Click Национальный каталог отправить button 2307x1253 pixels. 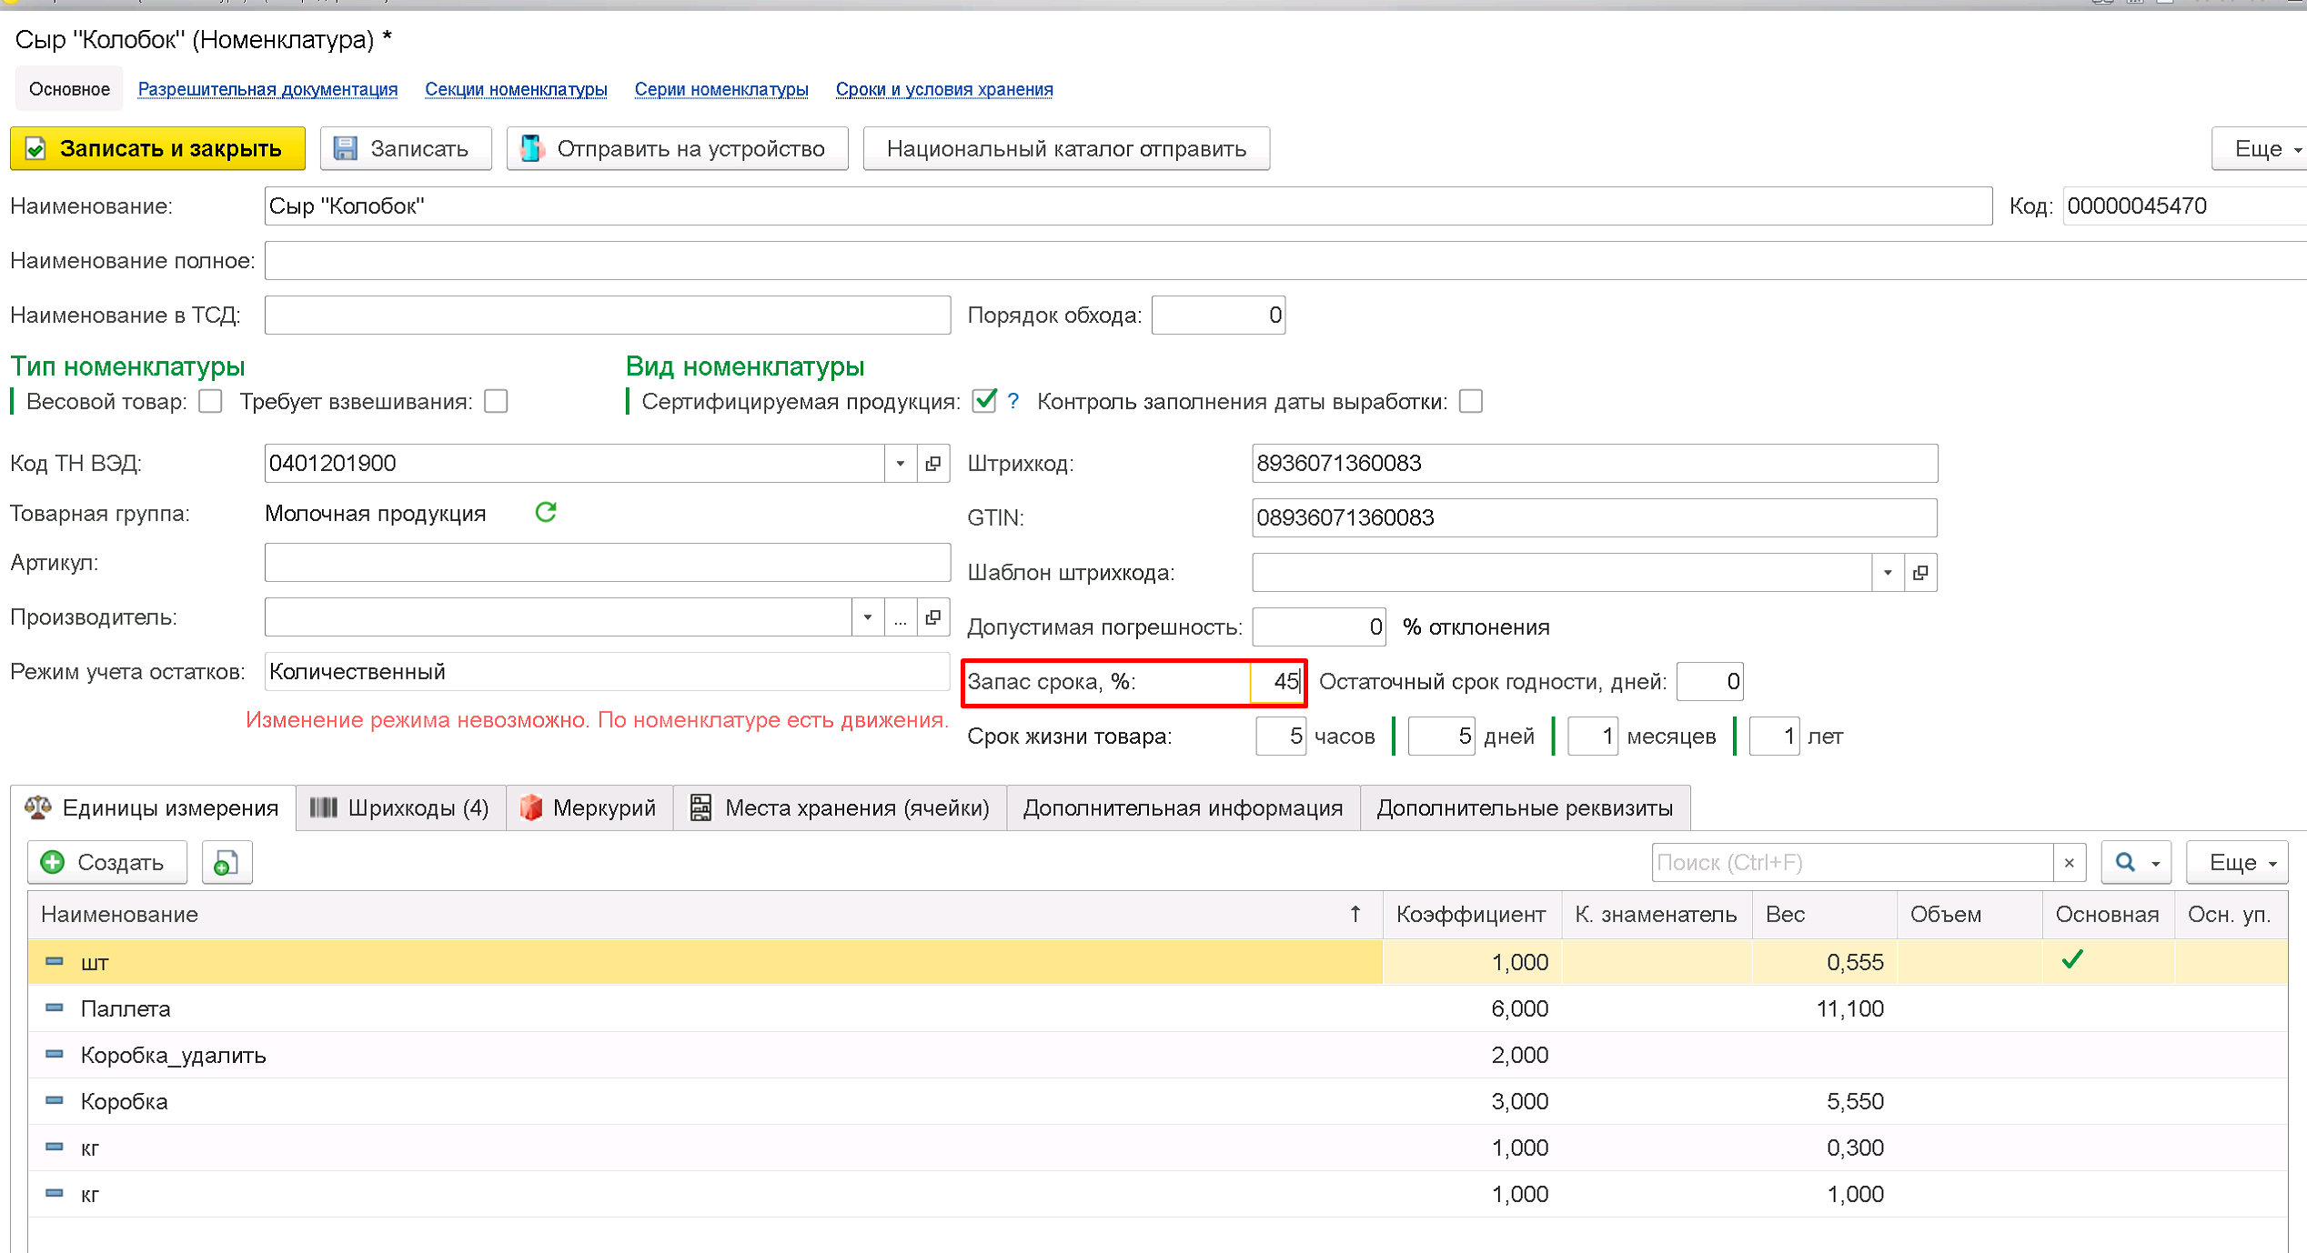point(1066,148)
